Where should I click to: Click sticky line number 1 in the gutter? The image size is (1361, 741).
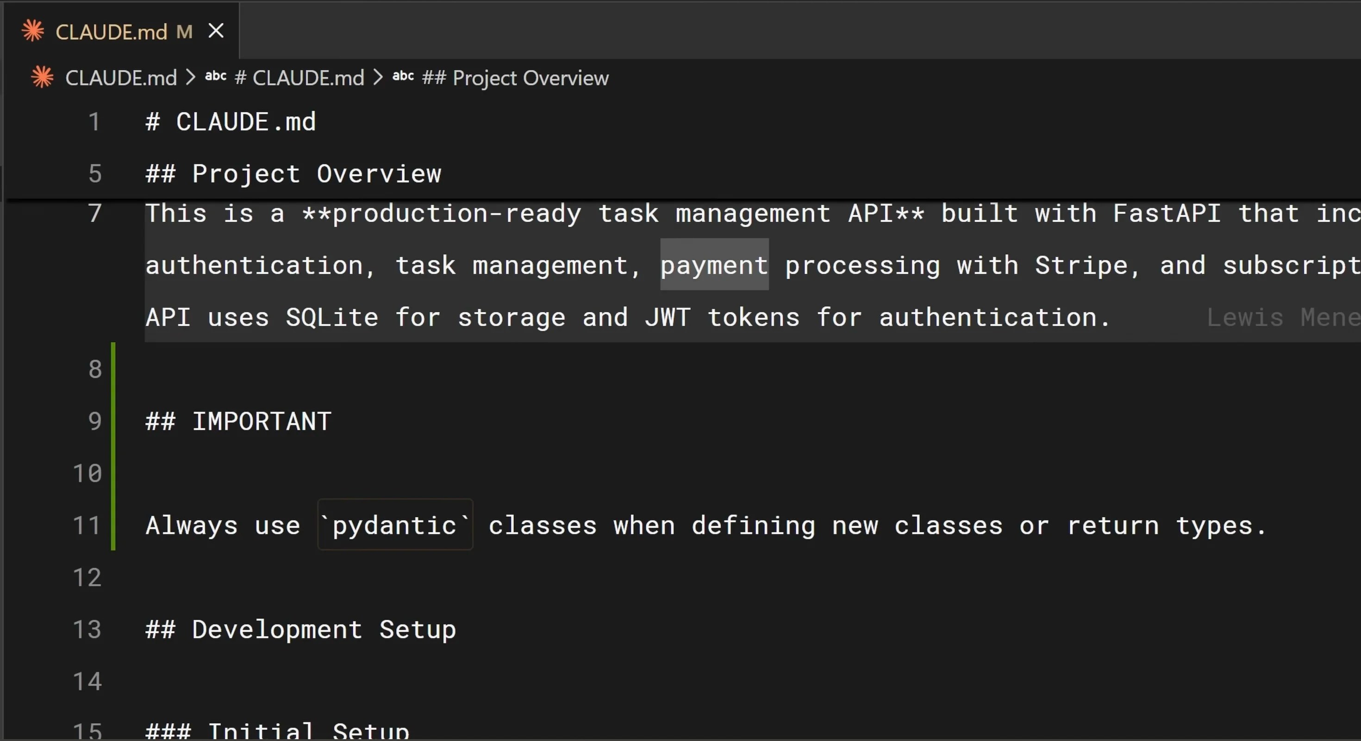point(94,122)
